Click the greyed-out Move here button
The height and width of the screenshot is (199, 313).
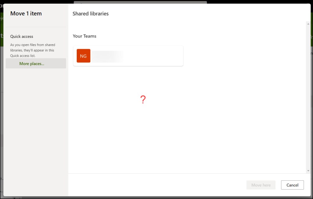pos(261,185)
